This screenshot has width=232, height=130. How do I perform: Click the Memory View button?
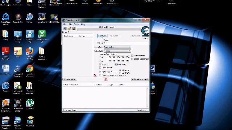tap(70, 79)
